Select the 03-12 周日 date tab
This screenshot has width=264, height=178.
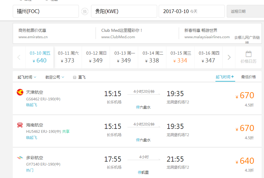click(96, 57)
